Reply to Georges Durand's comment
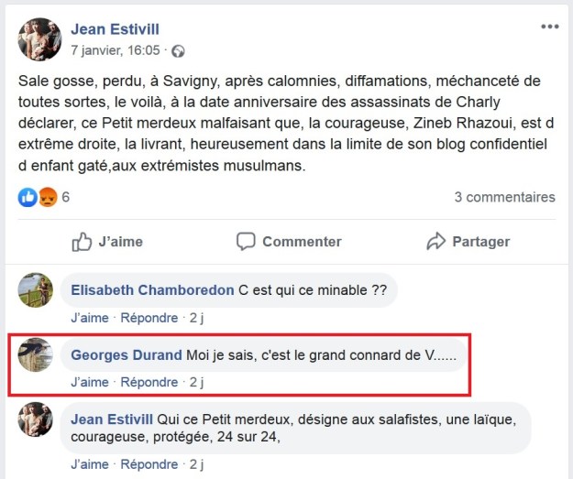 click(x=149, y=382)
